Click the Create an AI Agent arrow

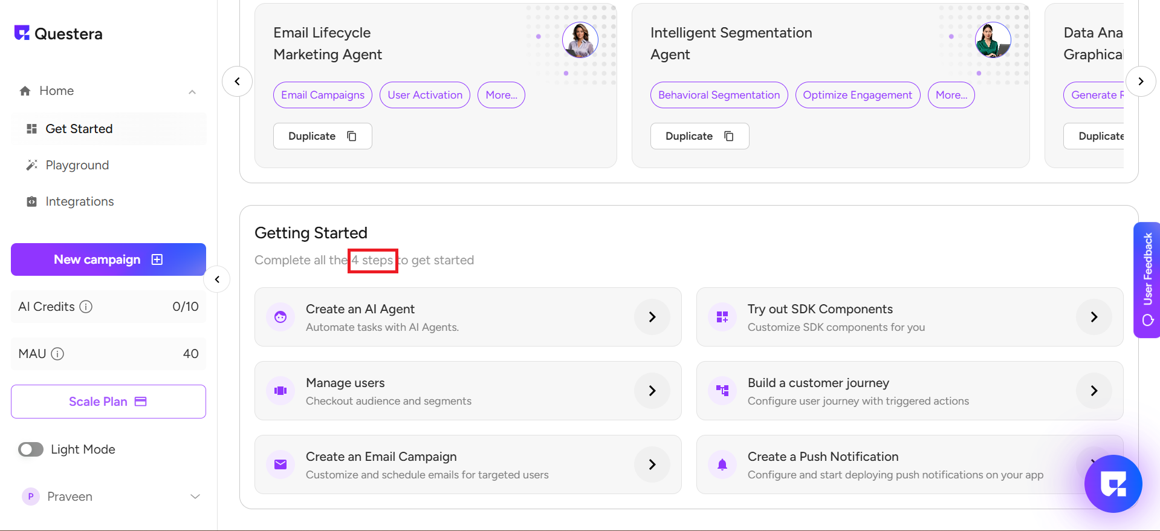point(652,317)
